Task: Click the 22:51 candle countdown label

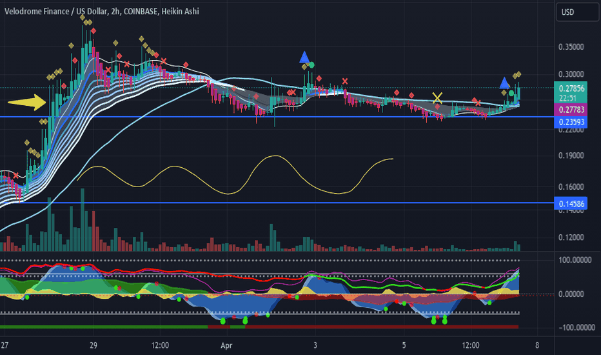Action: [x=567, y=98]
